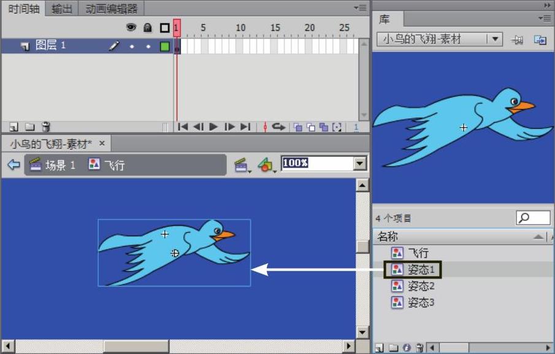Return to 场景 1 in edit bar
Viewport: 555px width, 354px height.
tap(53, 165)
